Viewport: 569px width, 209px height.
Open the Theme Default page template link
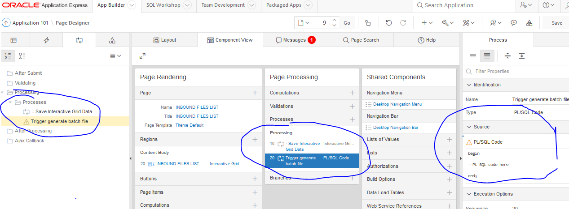click(x=189, y=125)
